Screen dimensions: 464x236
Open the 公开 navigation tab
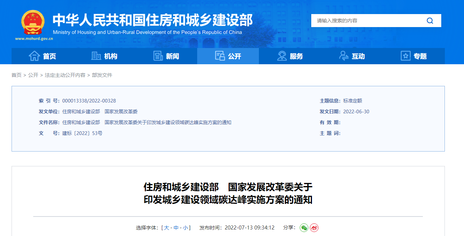(x=228, y=56)
